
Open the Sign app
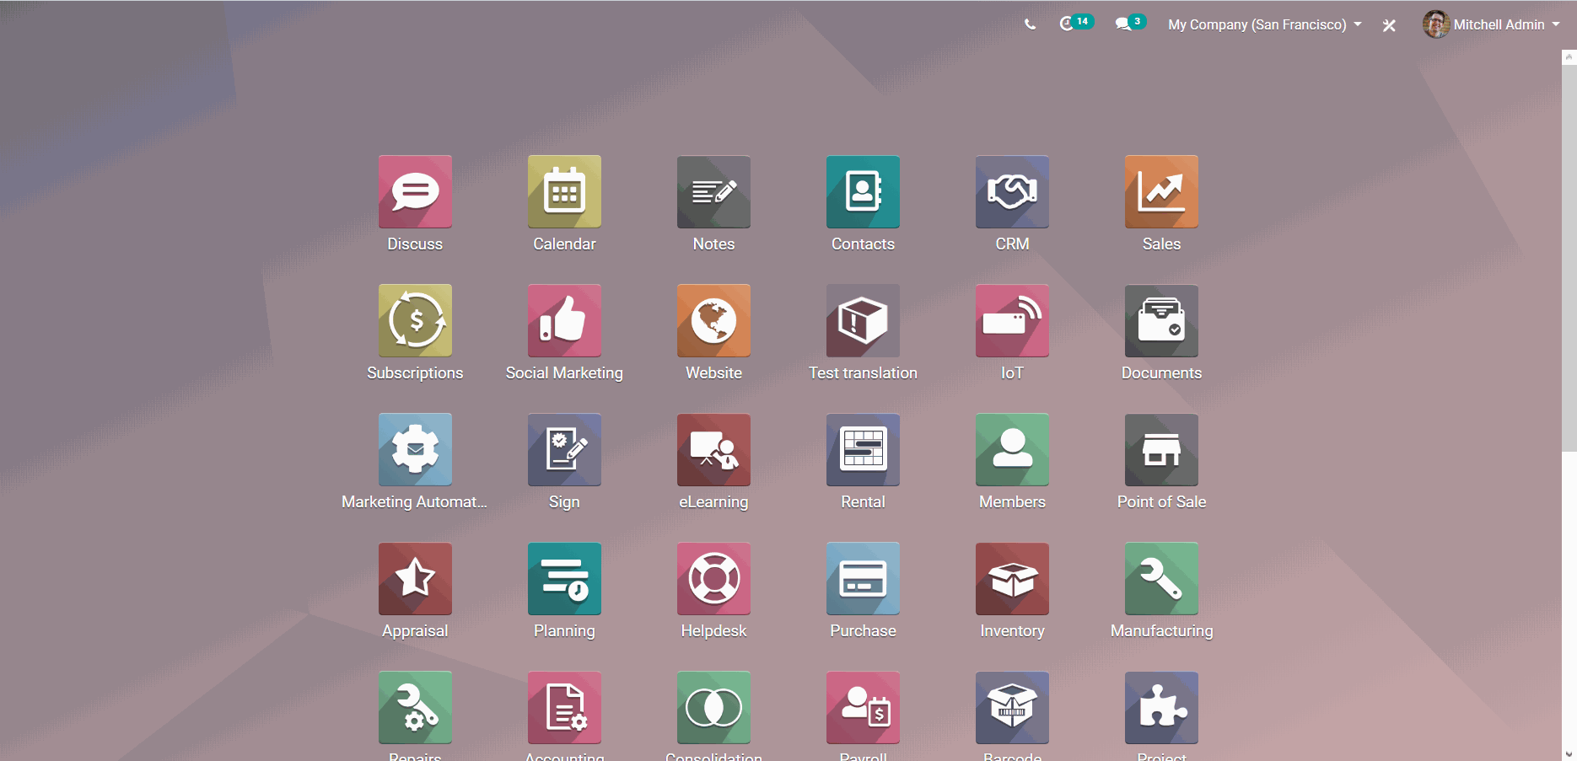coord(564,450)
